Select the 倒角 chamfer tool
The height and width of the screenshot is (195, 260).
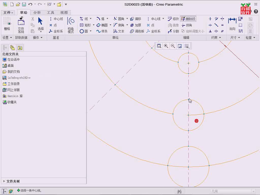tap(119, 25)
